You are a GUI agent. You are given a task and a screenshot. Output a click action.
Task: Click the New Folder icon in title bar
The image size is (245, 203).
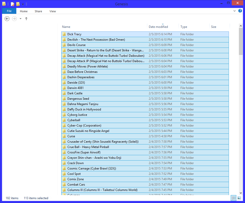click(x=18, y=4)
